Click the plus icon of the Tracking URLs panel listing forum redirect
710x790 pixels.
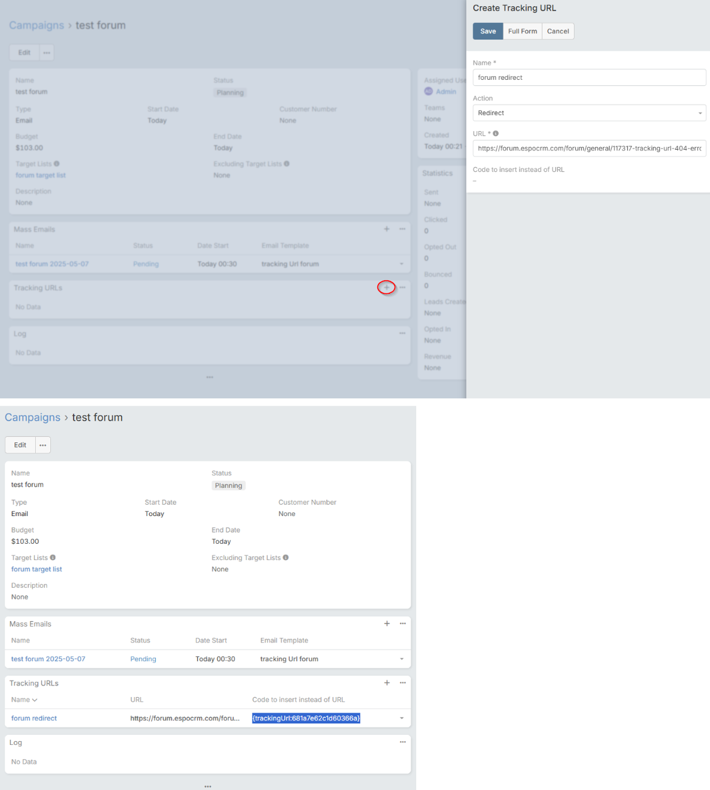tap(387, 683)
